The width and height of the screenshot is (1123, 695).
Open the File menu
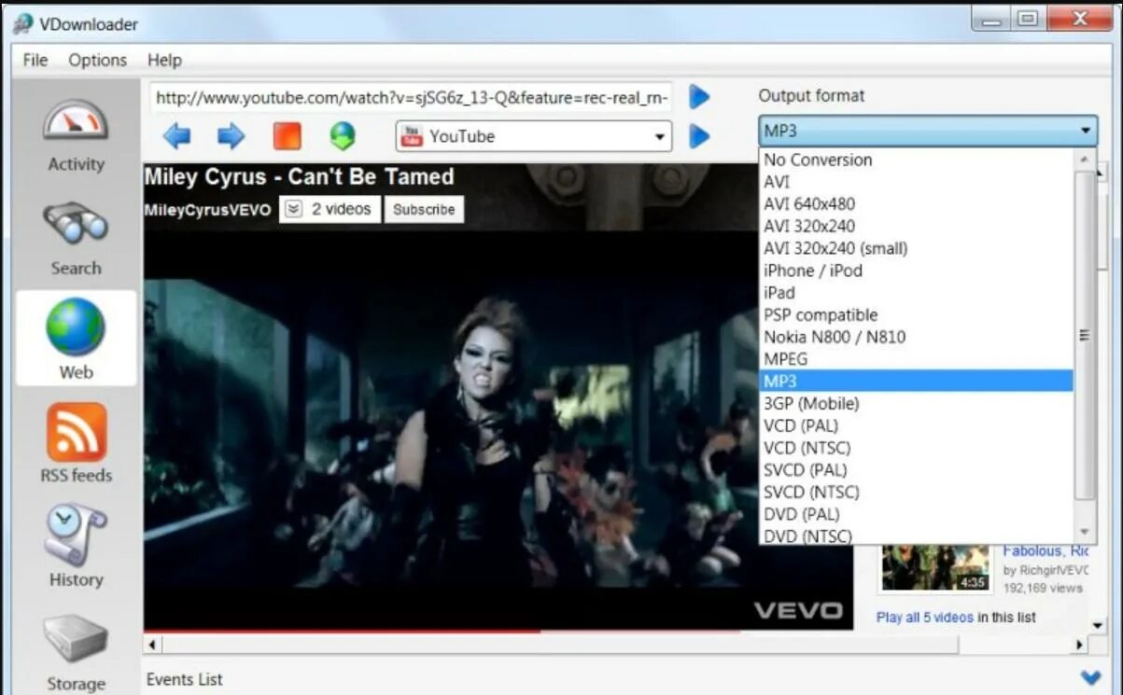point(35,60)
